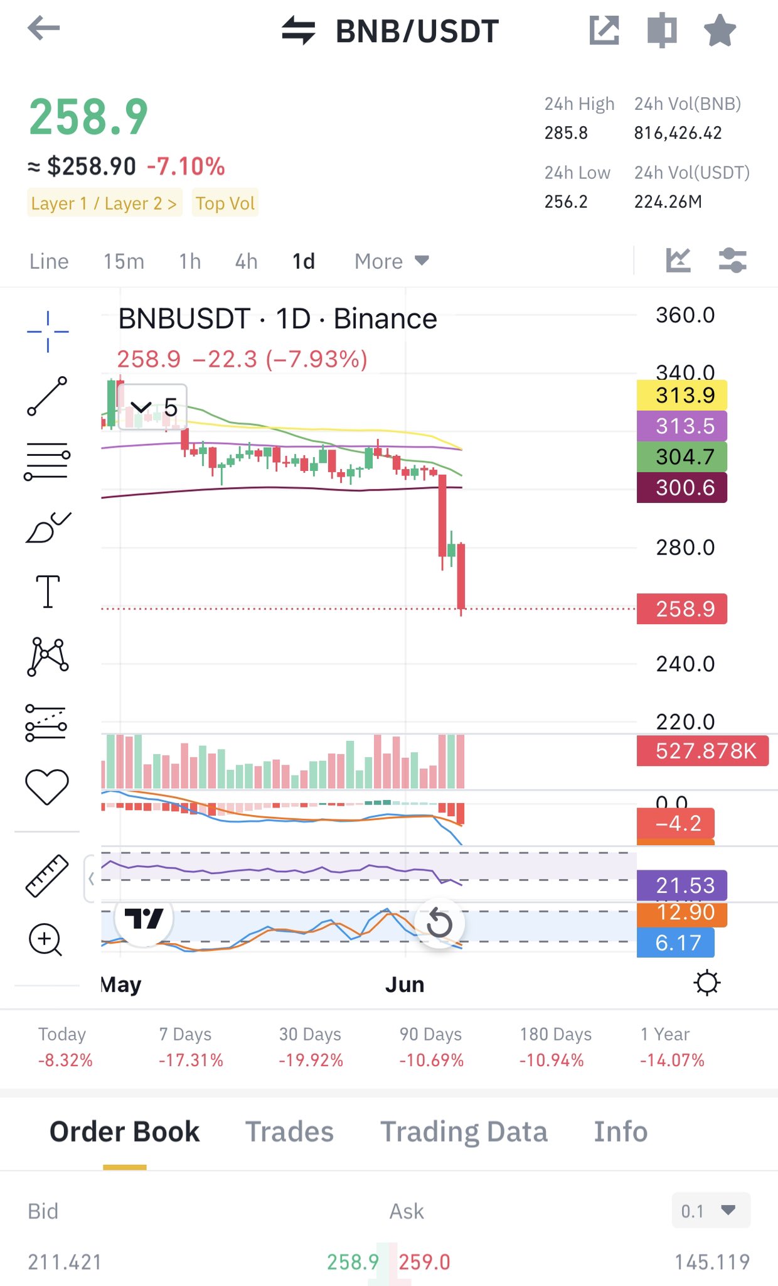Open the 0.1 order book depth dropdown

[x=711, y=1210]
